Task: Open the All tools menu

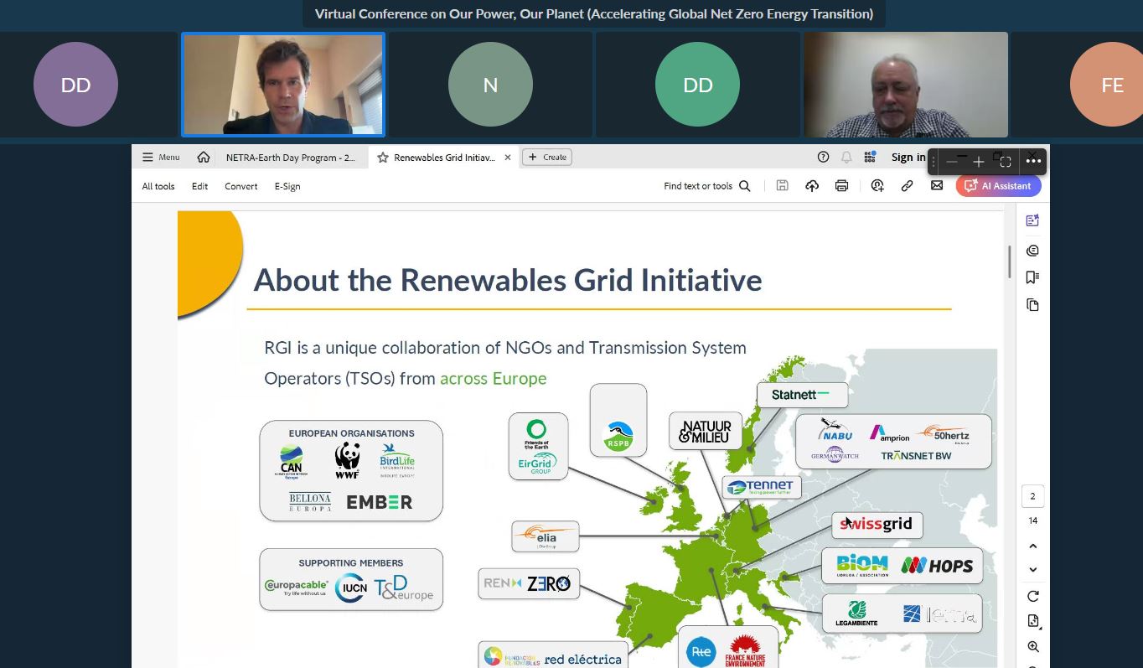Action: (158, 186)
